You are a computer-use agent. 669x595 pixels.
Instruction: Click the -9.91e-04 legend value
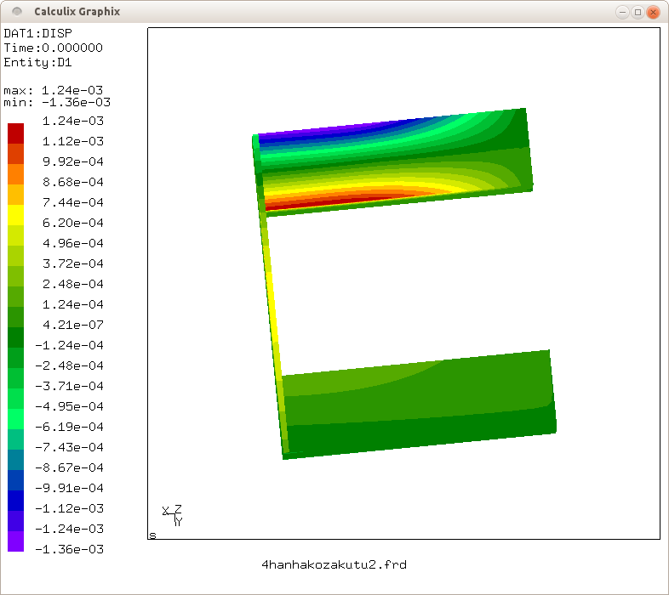[69, 488]
